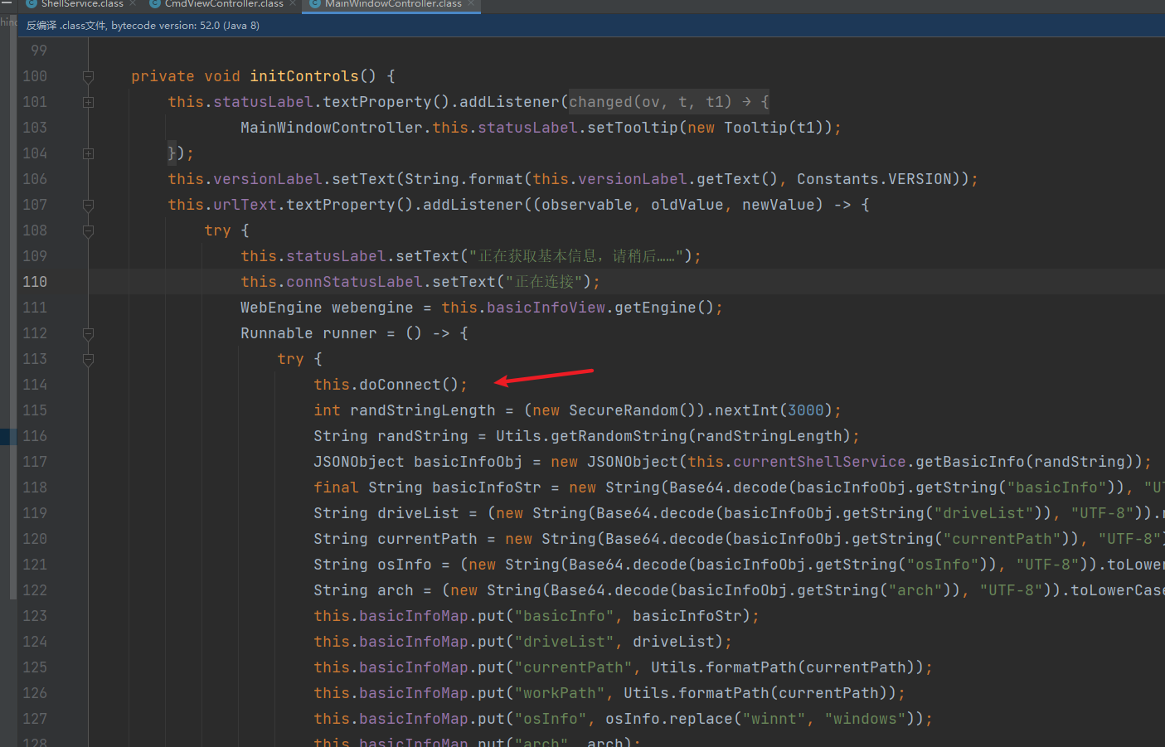Image resolution: width=1165 pixels, height=747 pixels.
Task: Click 'driveList' variable declaration on line 119
Action: (x=418, y=513)
